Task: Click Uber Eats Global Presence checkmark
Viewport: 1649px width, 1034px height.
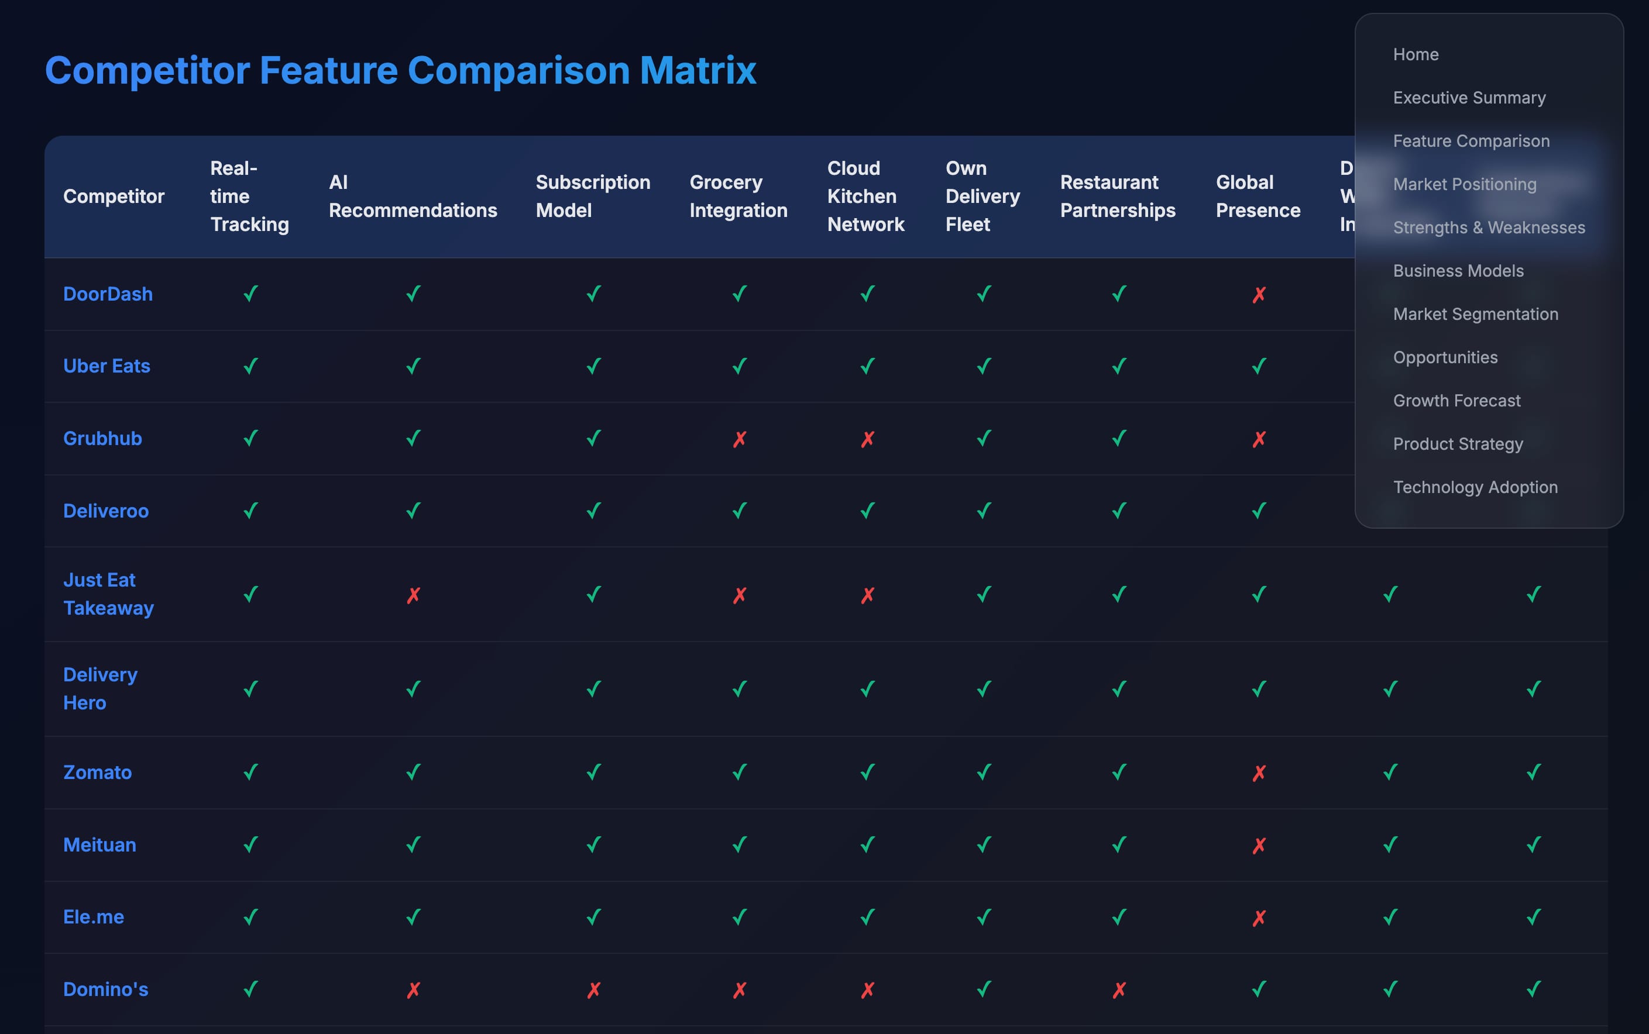Action: coord(1258,367)
